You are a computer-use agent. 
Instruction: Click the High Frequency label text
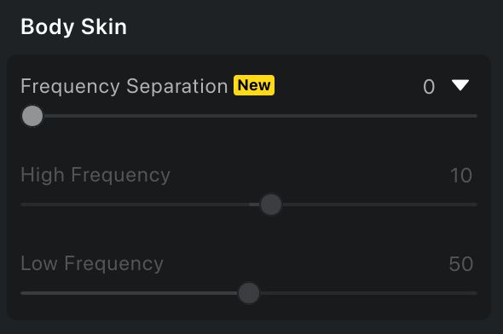(x=95, y=175)
